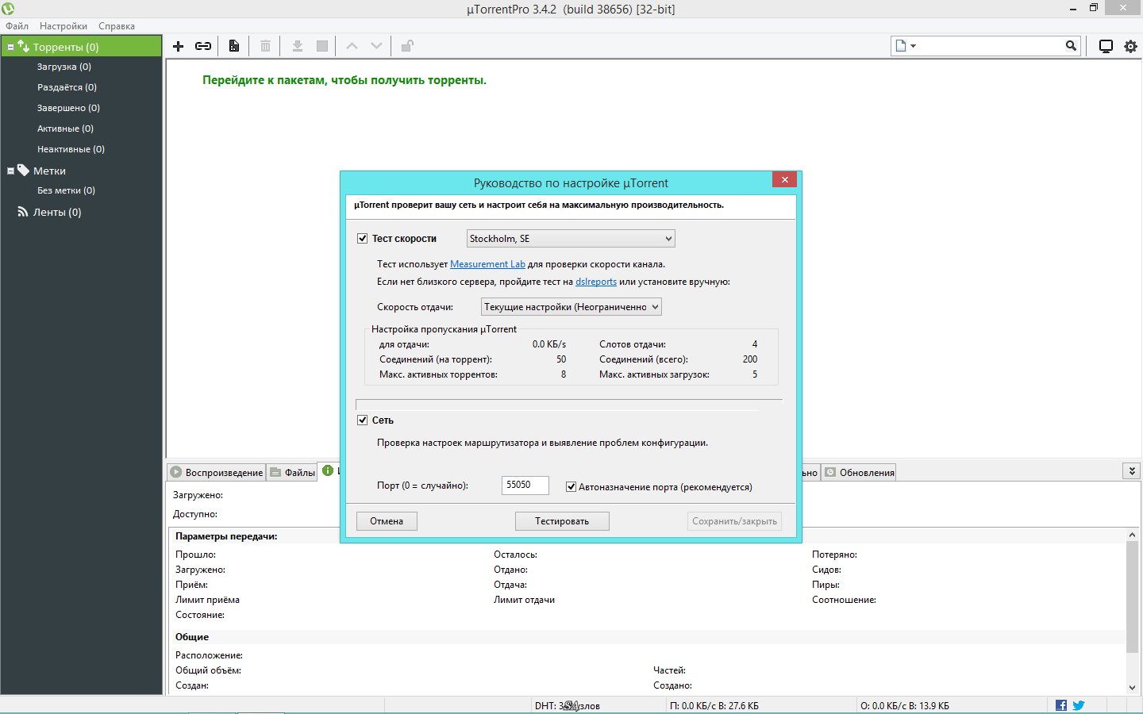1143x714 pixels.
Task: Click the Add Torrent plus icon
Action: click(179, 46)
